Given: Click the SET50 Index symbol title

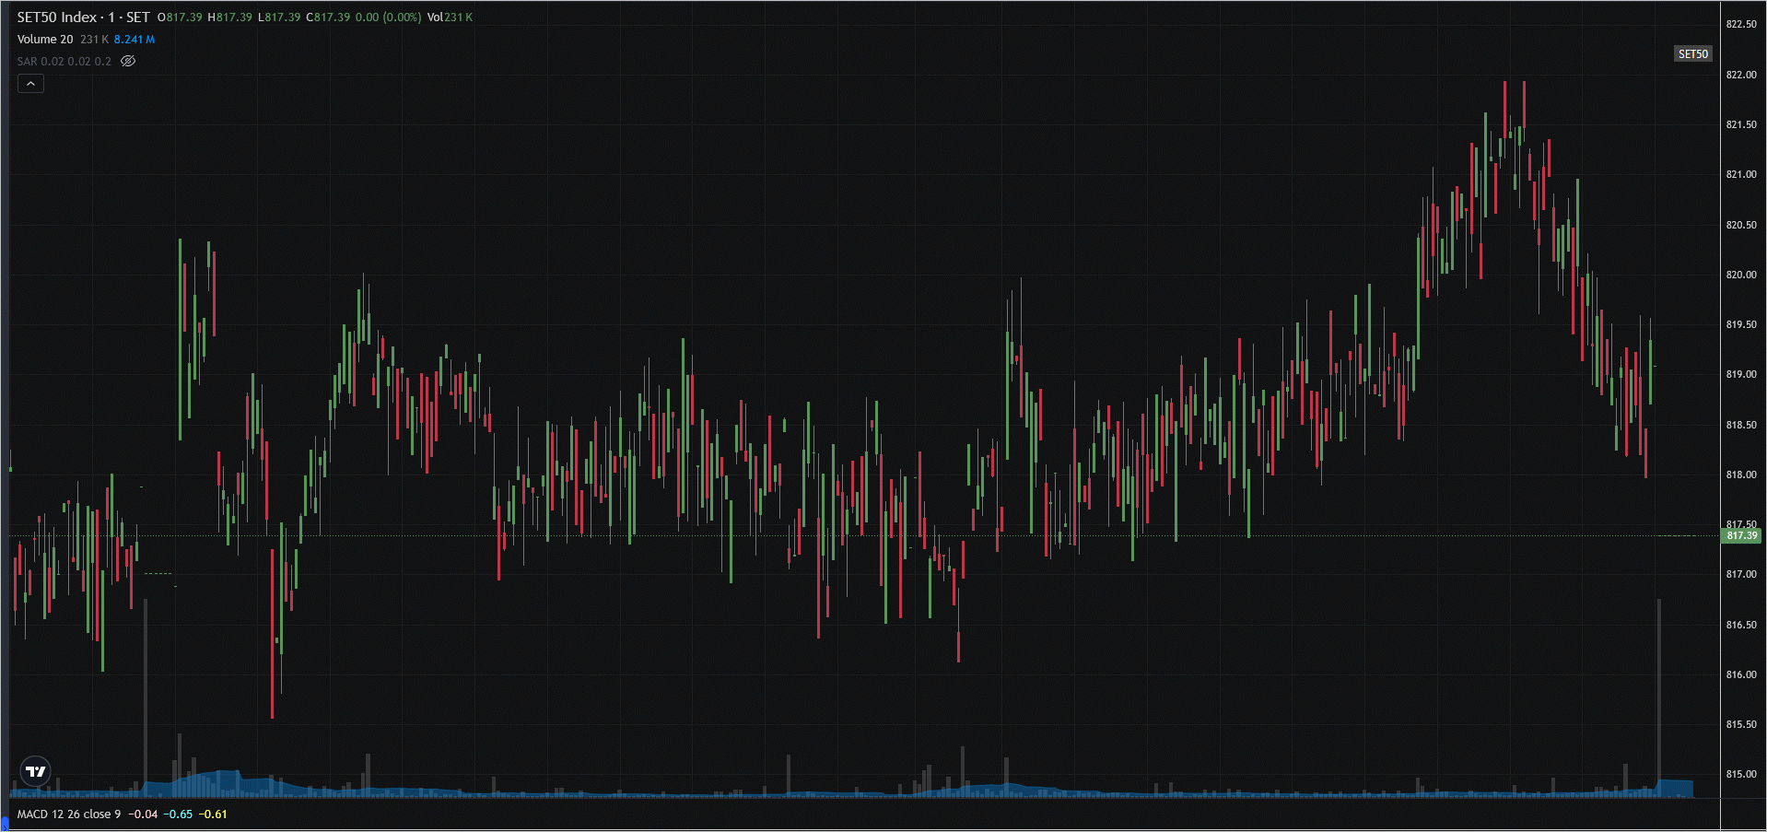Looking at the screenshot, I should [83, 17].
